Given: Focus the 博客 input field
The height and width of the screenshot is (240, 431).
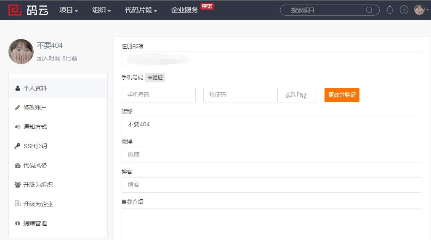Looking at the screenshot, I should 271,185.
